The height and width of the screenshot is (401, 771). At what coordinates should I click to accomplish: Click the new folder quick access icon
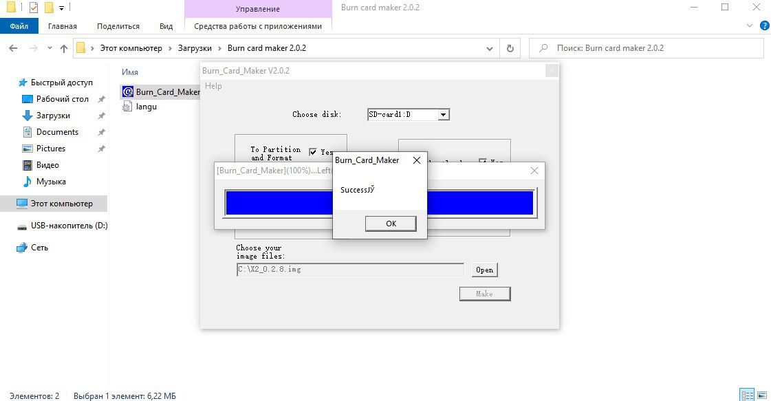tap(49, 8)
